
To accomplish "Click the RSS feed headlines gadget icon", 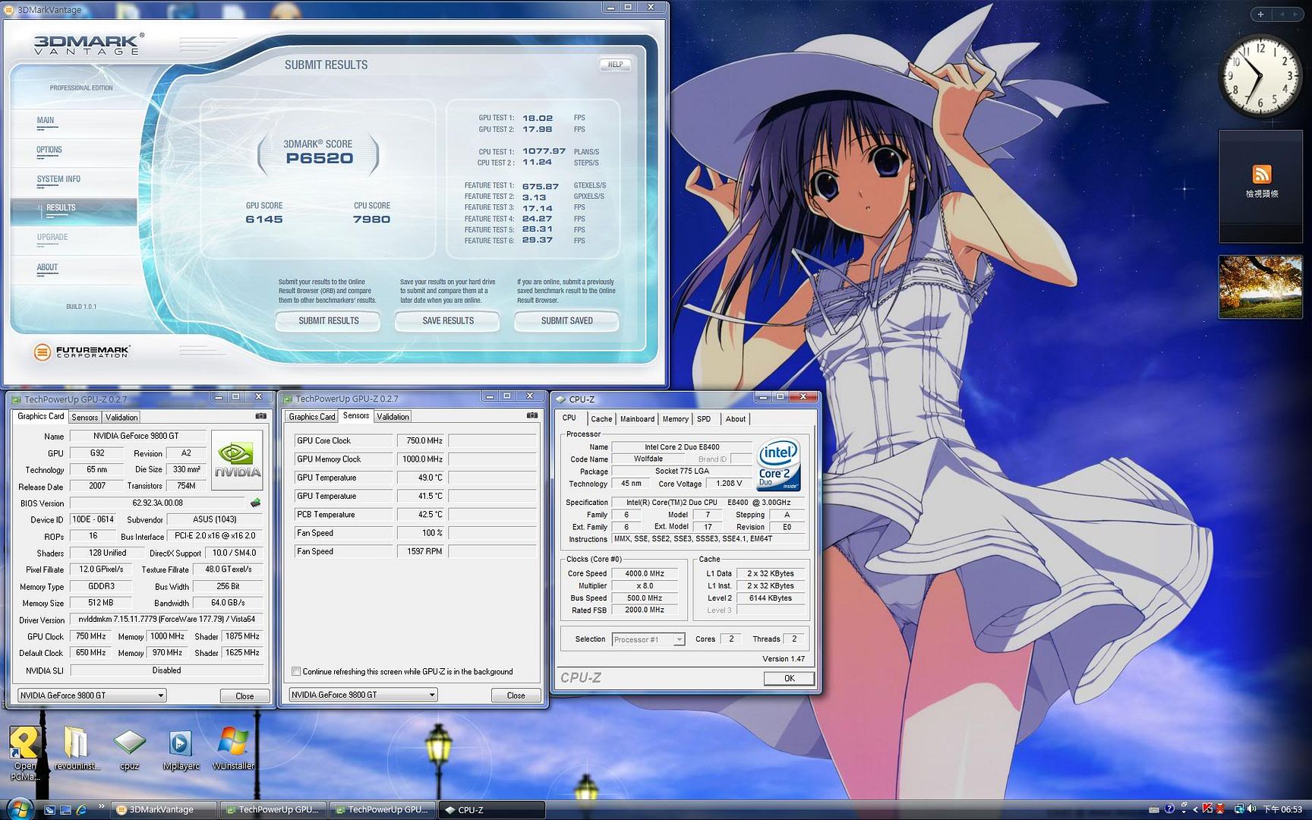I will pyautogui.click(x=1261, y=174).
